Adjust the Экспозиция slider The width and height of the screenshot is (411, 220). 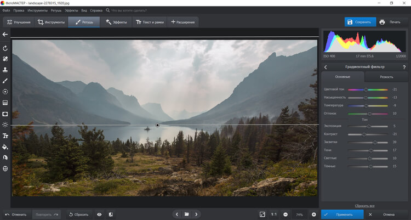coord(369,126)
